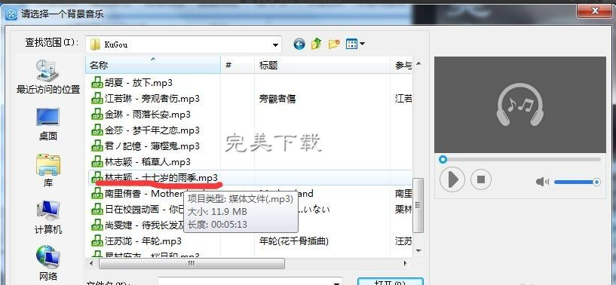
Task: Click the mp3 icon of 林志颖 - 稻草人
Action: point(97,162)
